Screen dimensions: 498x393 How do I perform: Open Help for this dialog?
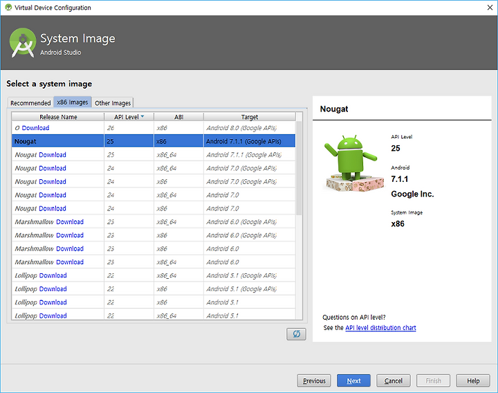click(473, 381)
